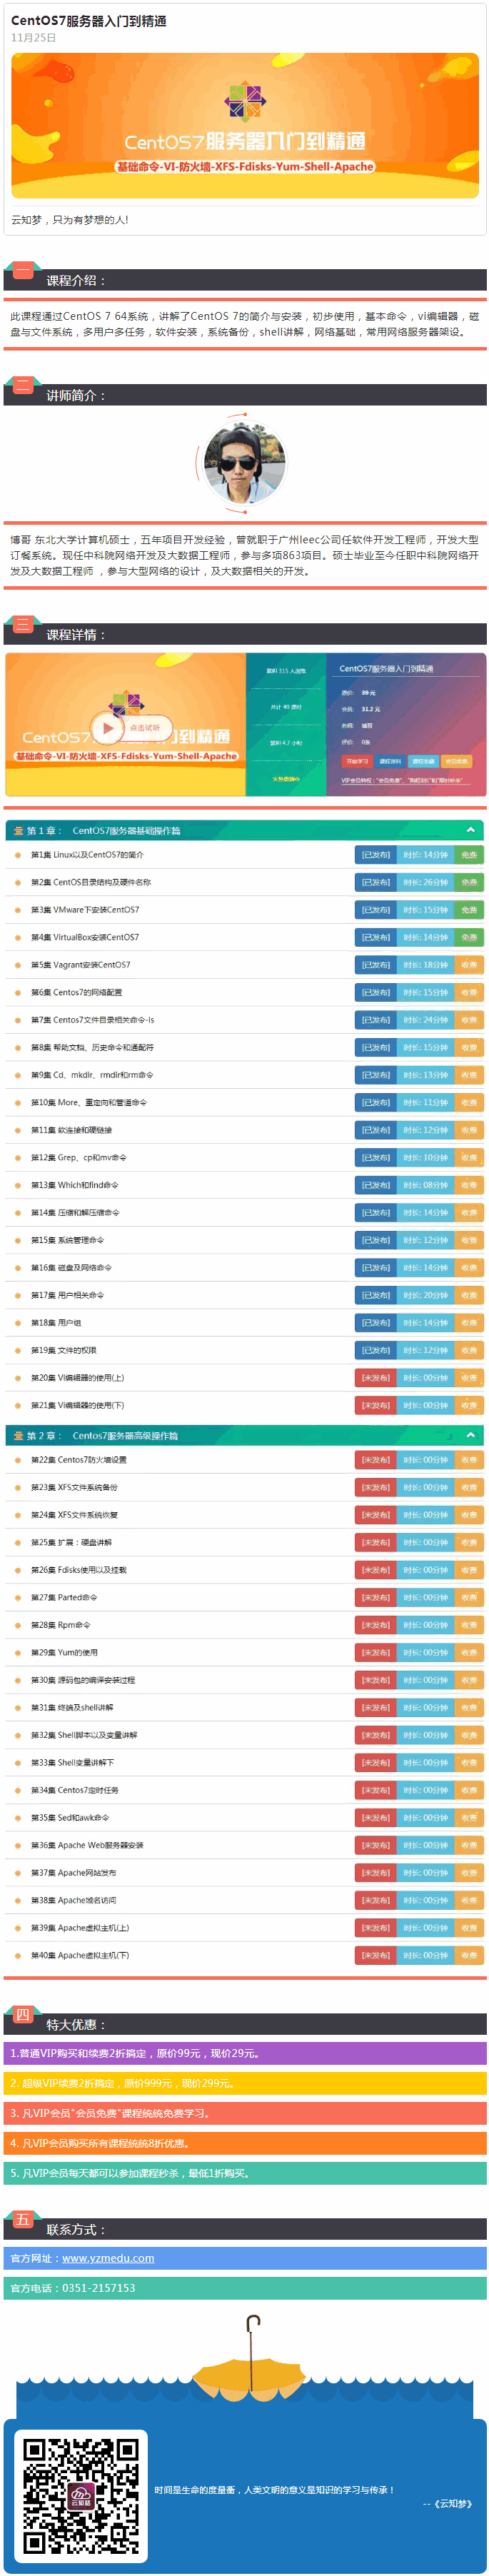The width and height of the screenshot is (489, 2576).
Task: Click the 课程收藏 button
Action: click(x=423, y=761)
